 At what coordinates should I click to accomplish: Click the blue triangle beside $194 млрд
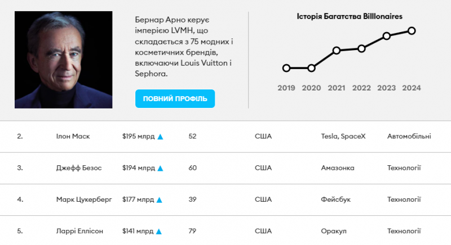coord(160,168)
